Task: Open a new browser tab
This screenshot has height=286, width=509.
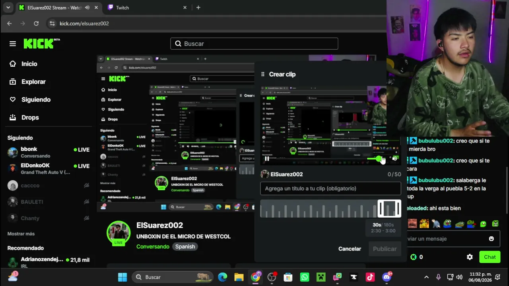Action: [198, 8]
